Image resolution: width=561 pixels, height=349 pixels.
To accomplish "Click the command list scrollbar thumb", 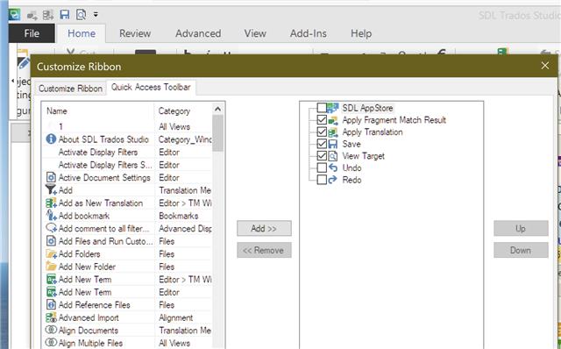I will (218, 133).
